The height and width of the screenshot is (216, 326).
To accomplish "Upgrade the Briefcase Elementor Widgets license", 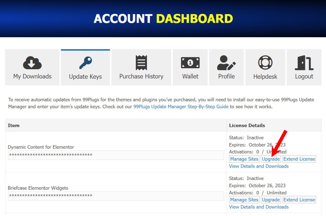I will 271,200.
